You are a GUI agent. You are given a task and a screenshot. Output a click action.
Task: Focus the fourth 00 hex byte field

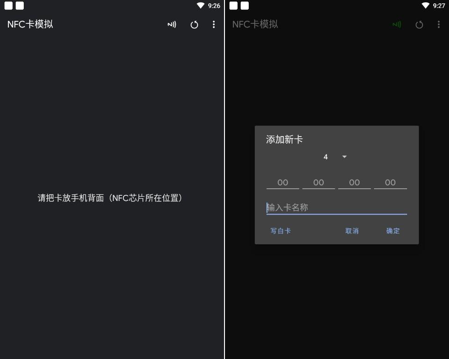390,182
